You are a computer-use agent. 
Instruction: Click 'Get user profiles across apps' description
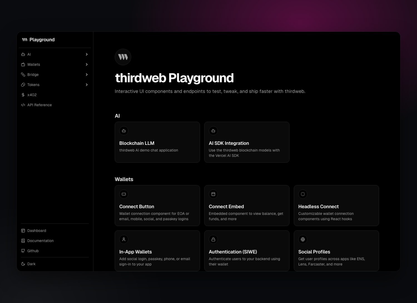click(332, 262)
